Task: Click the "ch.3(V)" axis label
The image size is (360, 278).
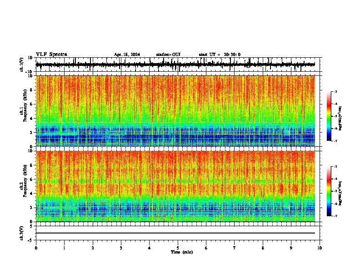Action: point(22,233)
